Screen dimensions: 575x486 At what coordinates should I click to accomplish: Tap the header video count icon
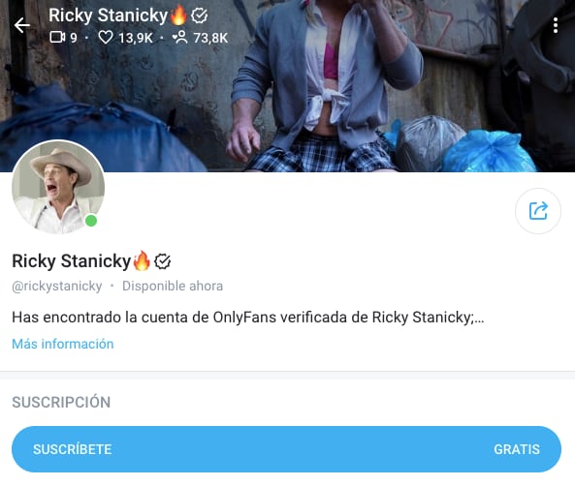(57, 38)
